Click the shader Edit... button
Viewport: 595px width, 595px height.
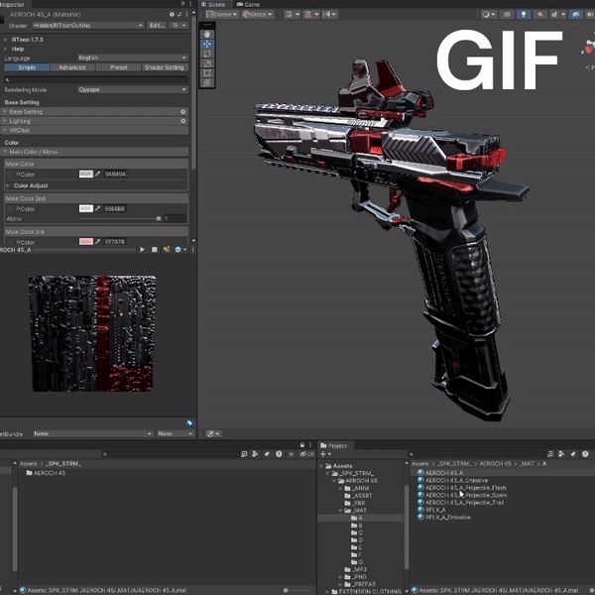pyautogui.click(x=157, y=25)
